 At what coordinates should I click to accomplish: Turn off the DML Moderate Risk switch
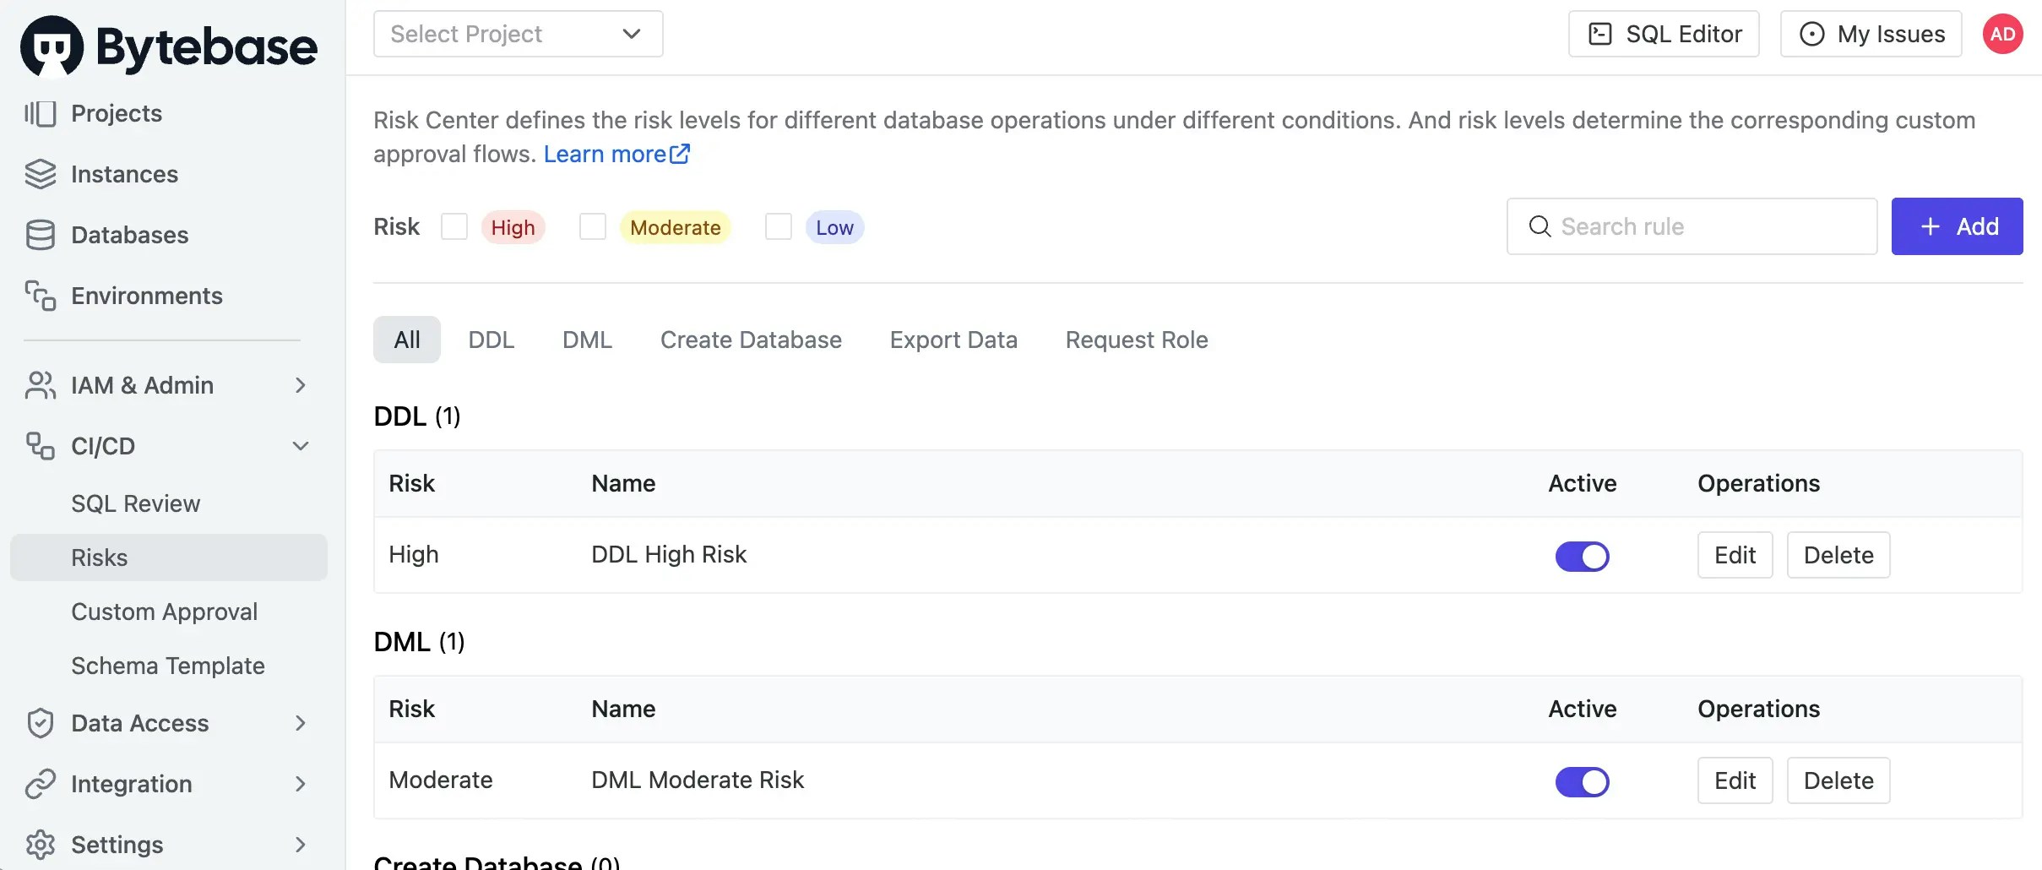(x=1582, y=781)
